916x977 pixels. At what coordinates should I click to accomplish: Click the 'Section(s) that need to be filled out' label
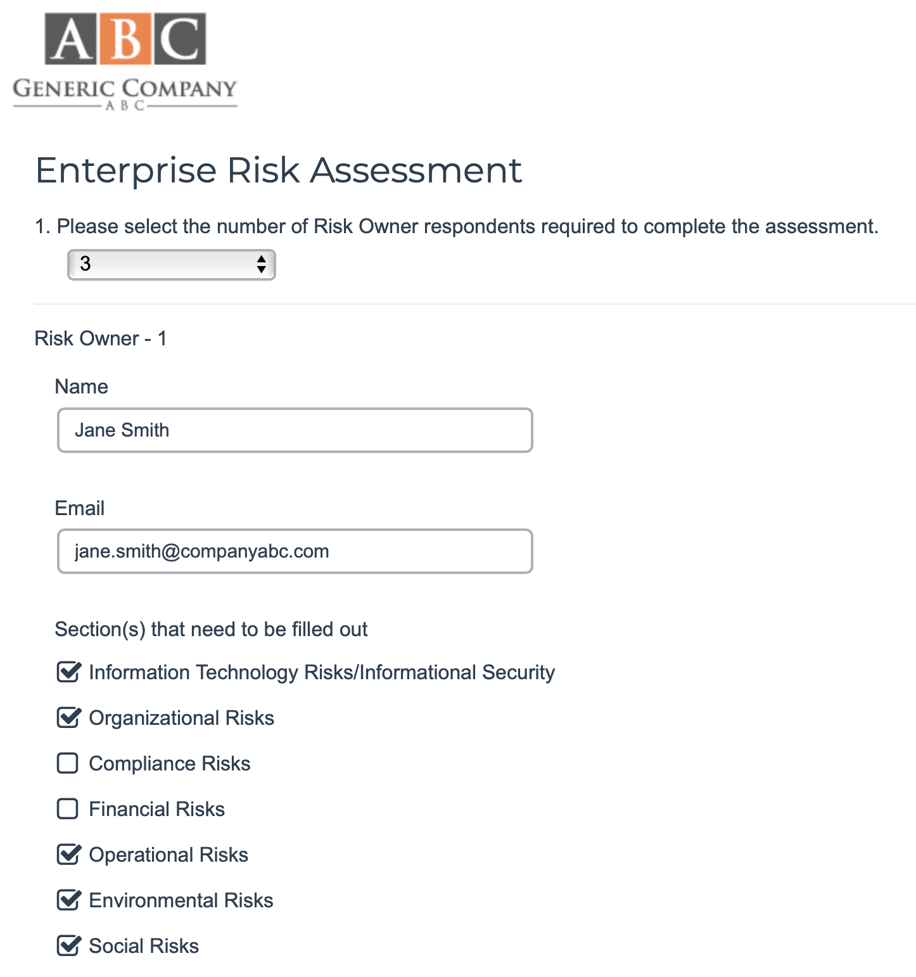pos(211,629)
